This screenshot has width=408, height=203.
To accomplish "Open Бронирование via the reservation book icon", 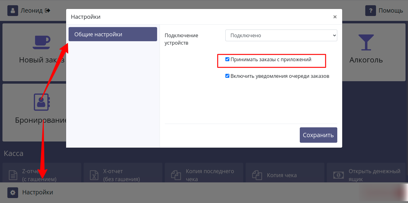I will tap(42, 102).
